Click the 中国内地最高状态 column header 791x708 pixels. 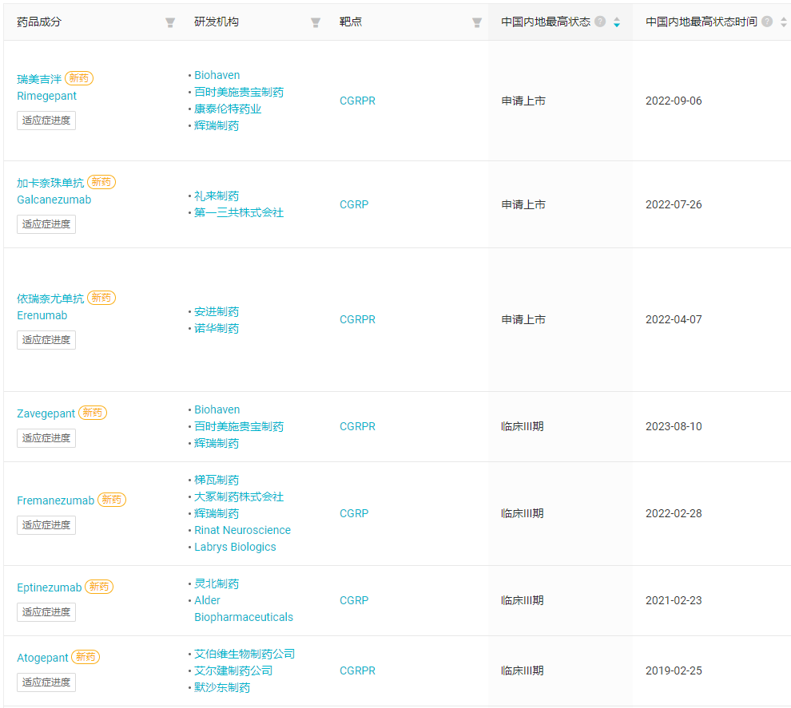pyautogui.click(x=546, y=22)
